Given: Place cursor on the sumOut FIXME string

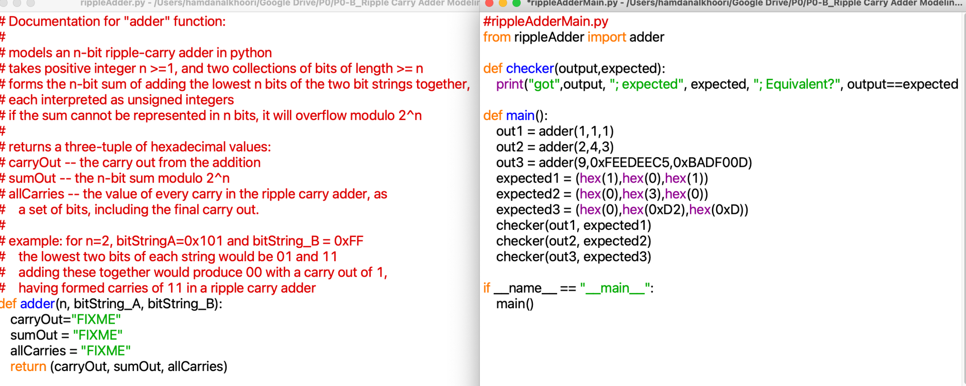Looking at the screenshot, I should pos(102,335).
